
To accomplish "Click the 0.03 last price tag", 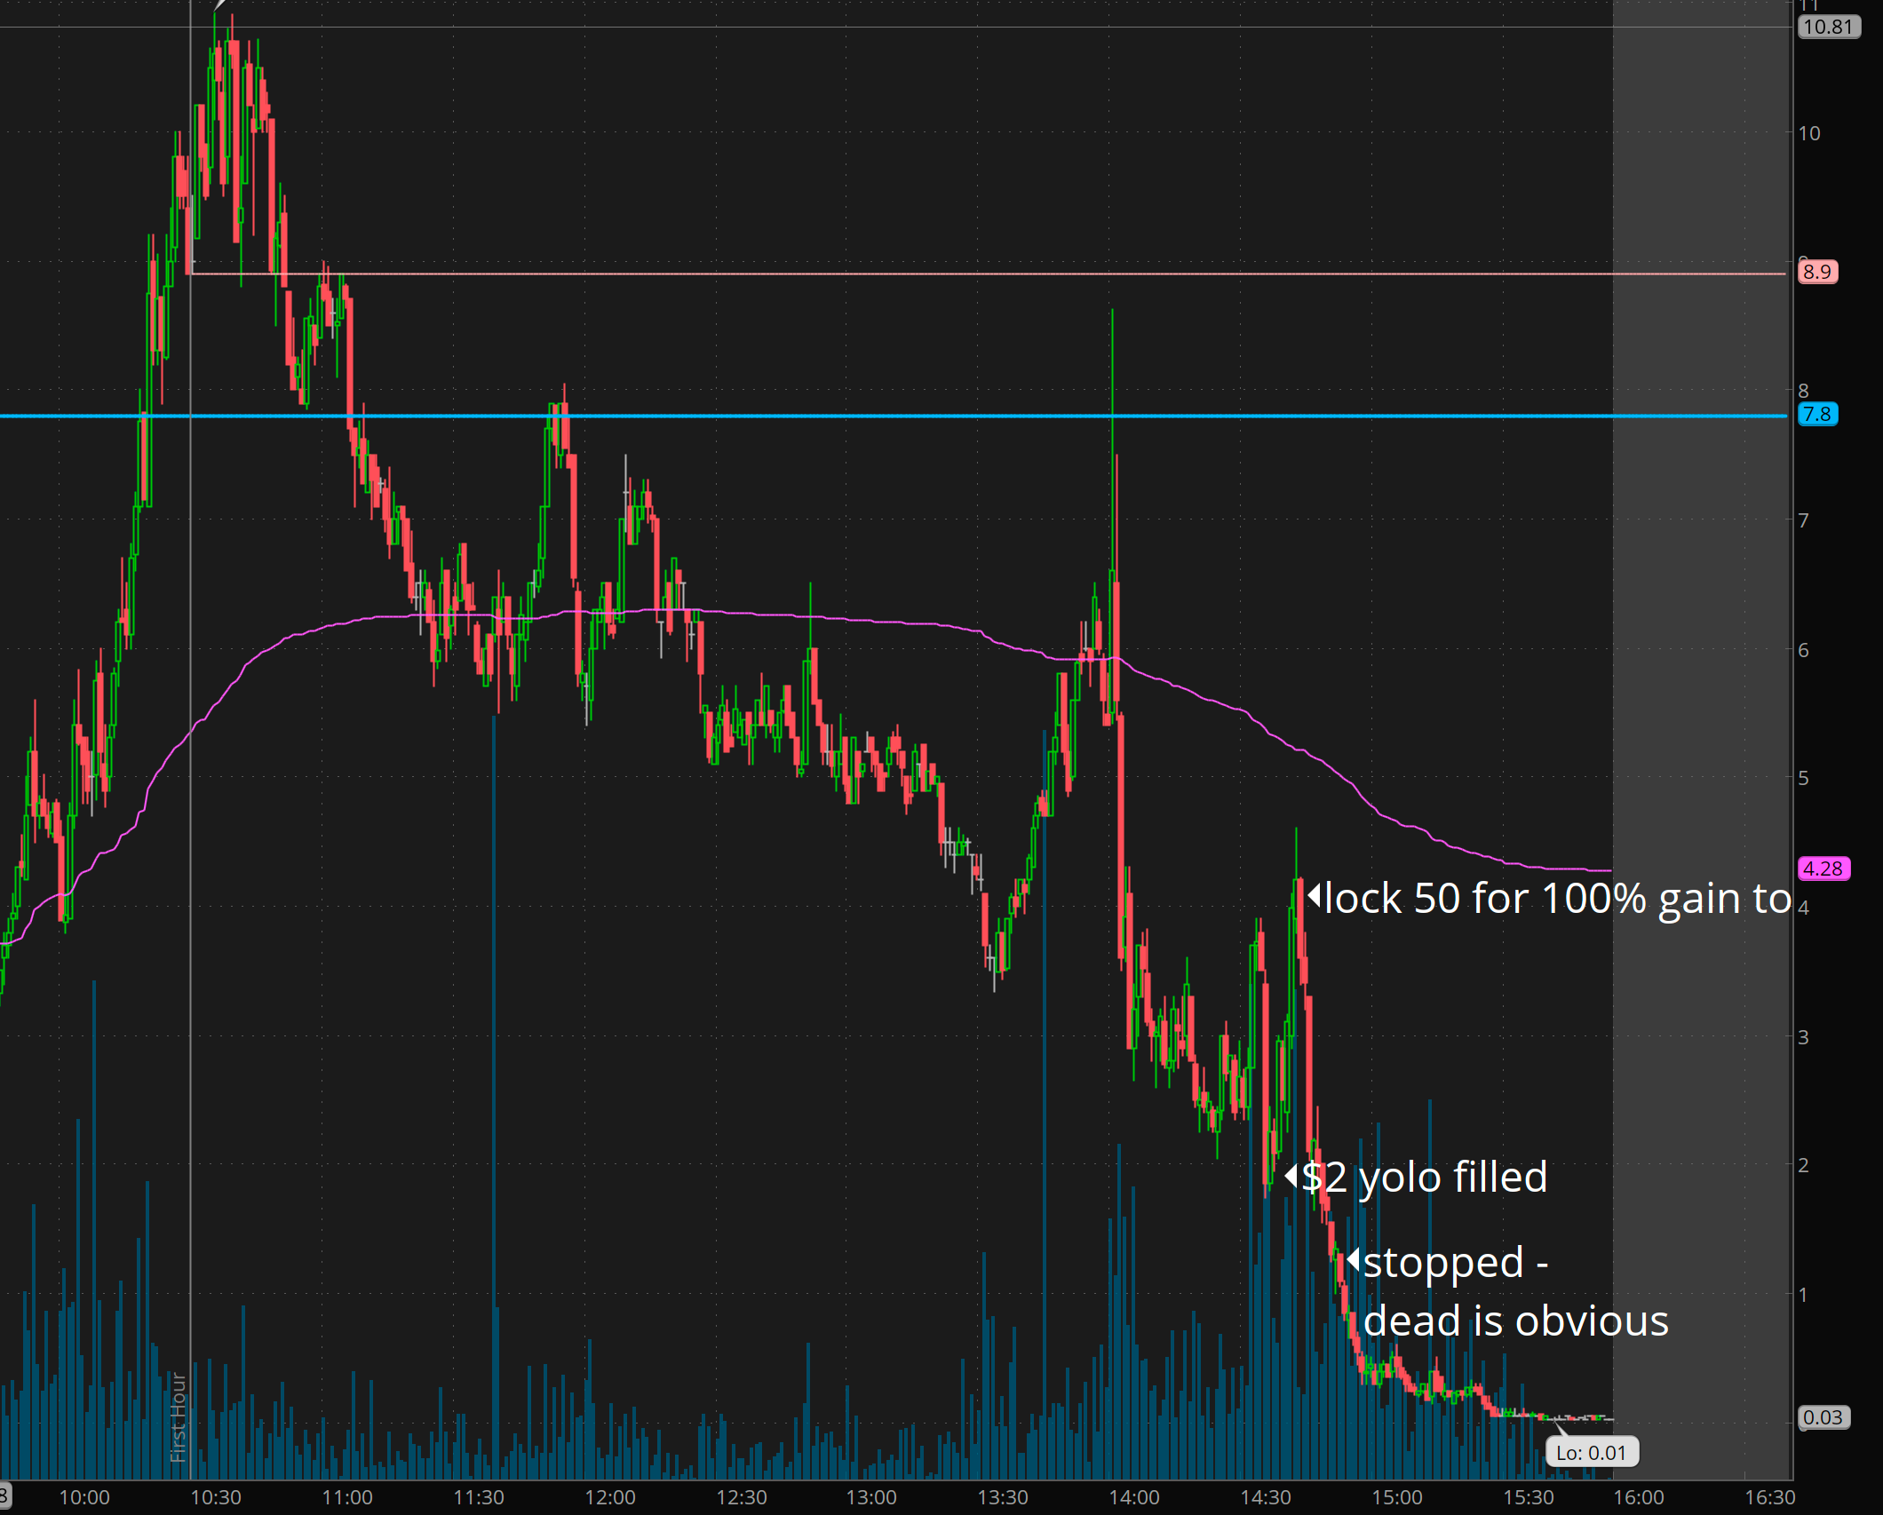I will [x=1823, y=1417].
